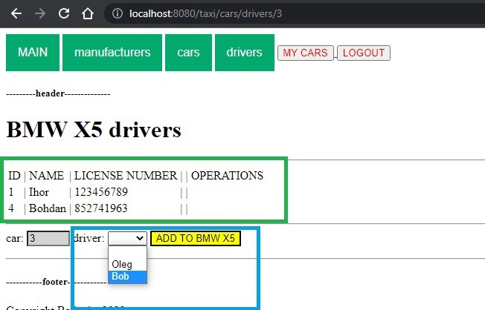Reload the page with the refresh icon
485x310 pixels.
(64, 13)
